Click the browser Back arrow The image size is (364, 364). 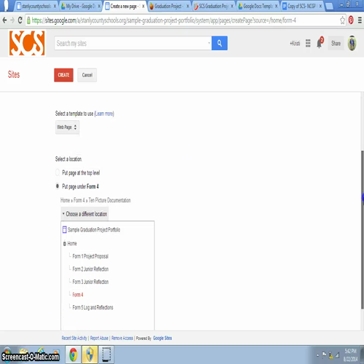tap(4, 20)
